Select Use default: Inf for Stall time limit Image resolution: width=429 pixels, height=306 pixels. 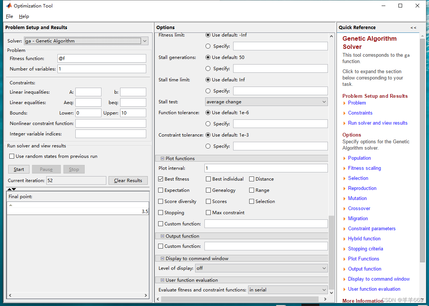(x=208, y=80)
